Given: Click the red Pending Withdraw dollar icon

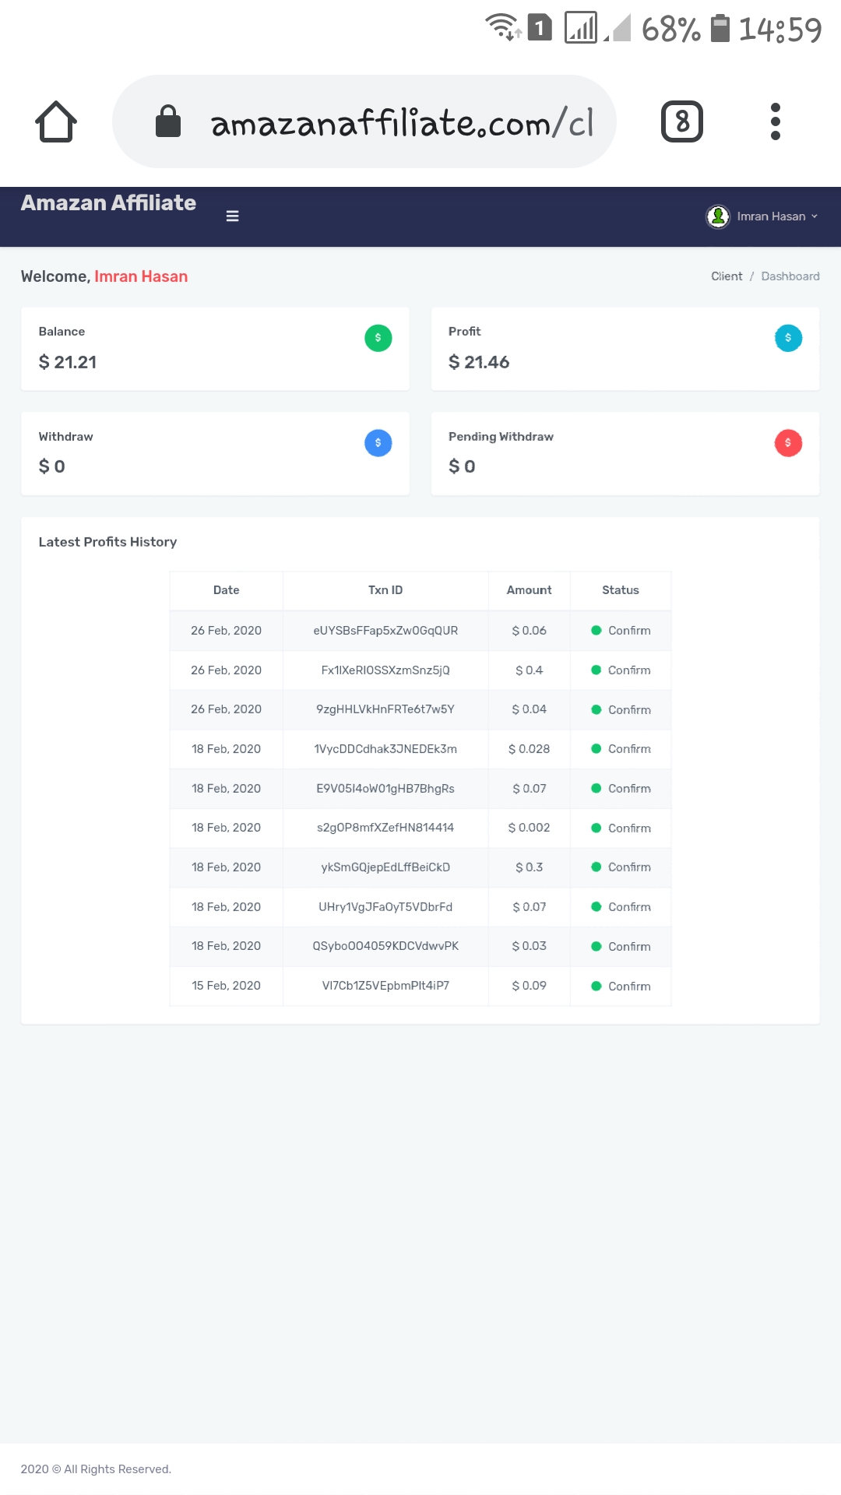Looking at the screenshot, I should click(x=788, y=443).
